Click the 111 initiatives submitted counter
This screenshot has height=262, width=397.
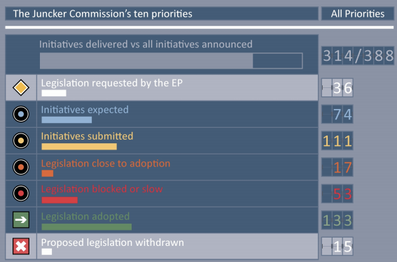point(337,140)
